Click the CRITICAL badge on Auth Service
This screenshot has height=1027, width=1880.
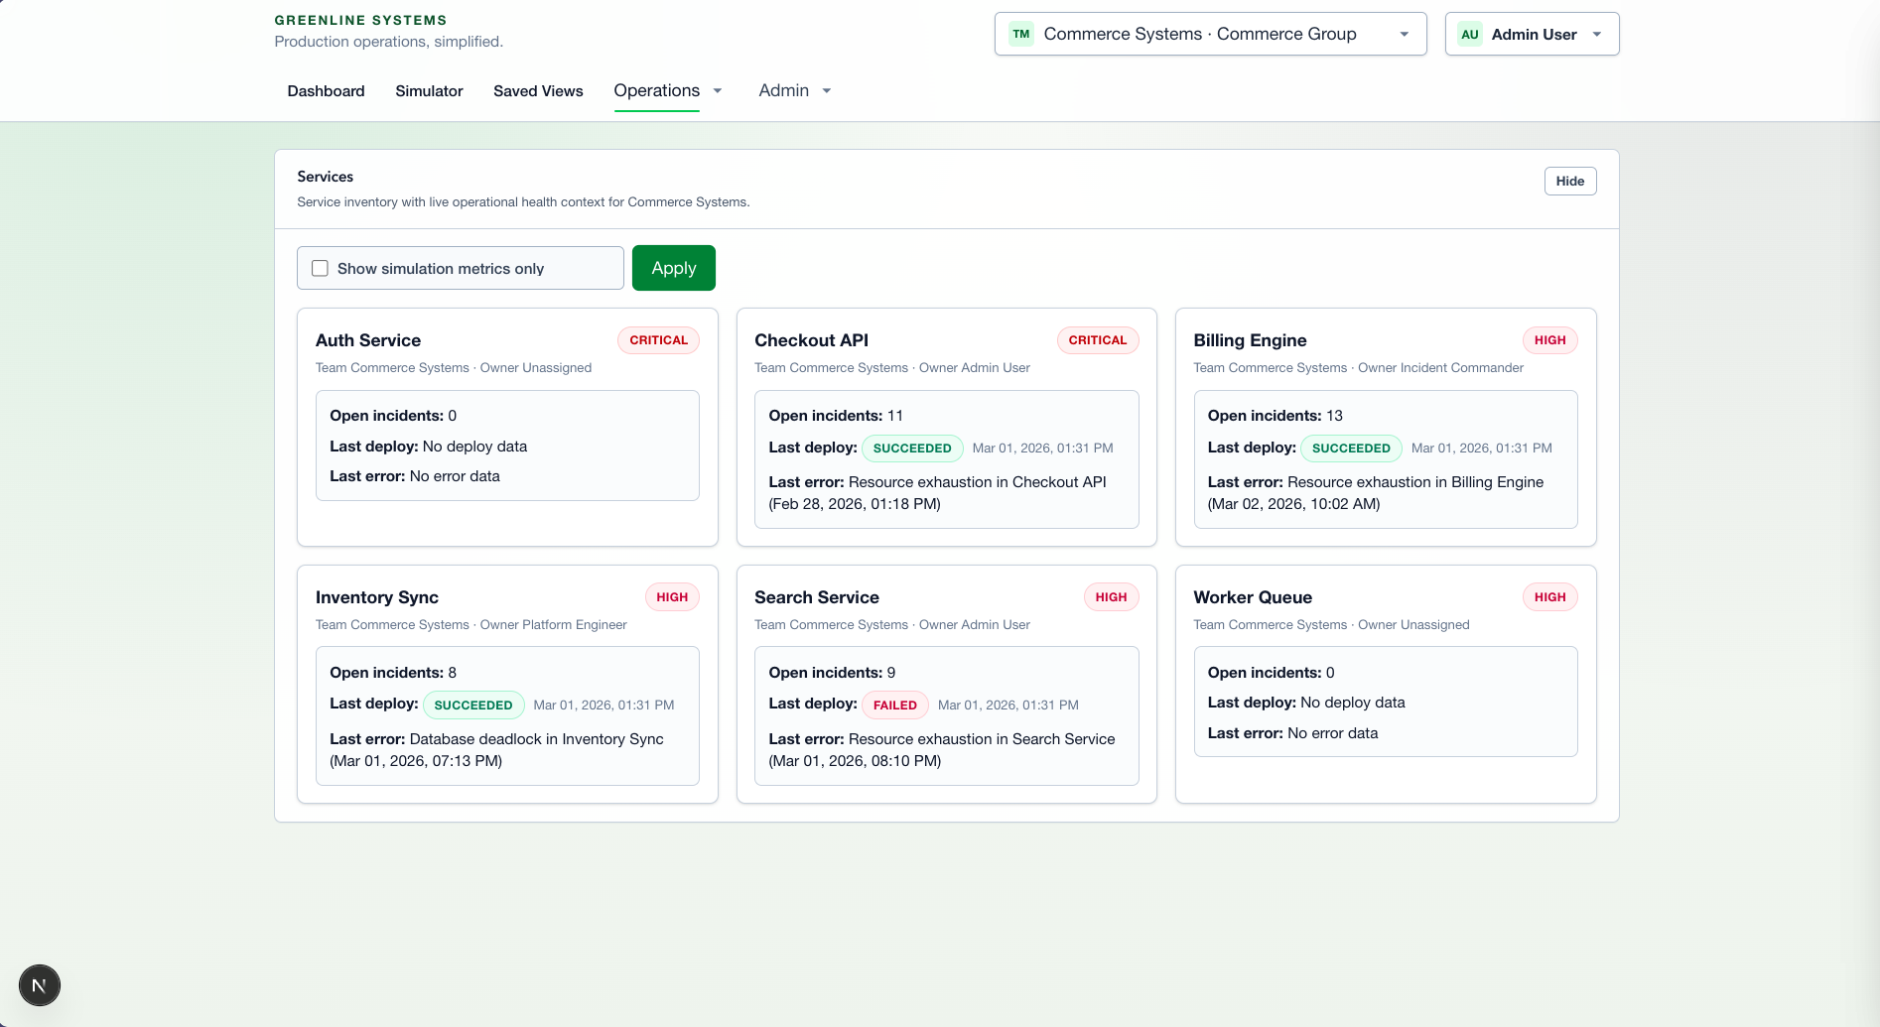coord(658,340)
